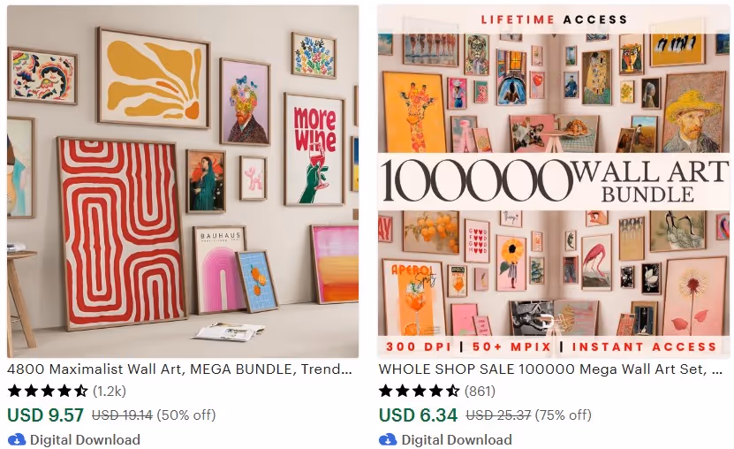The image size is (734, 449).
Task: Click the 'more wine' poster in the image
Action: [x=314, y=149]
